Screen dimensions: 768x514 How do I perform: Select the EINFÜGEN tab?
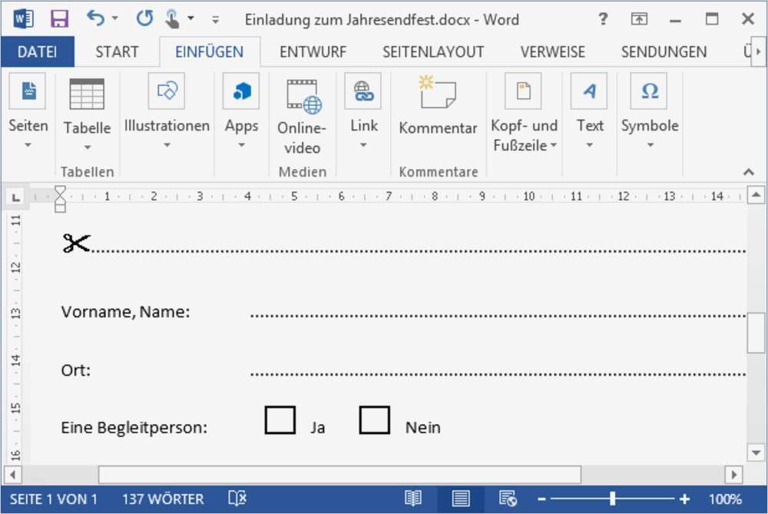click(210, 51)
